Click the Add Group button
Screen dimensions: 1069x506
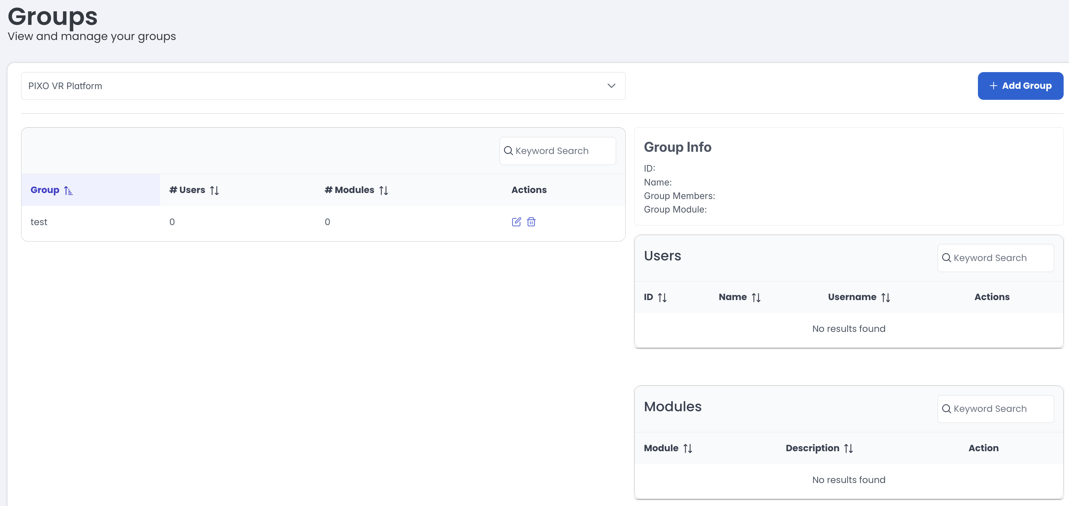tap(1020, 86)
